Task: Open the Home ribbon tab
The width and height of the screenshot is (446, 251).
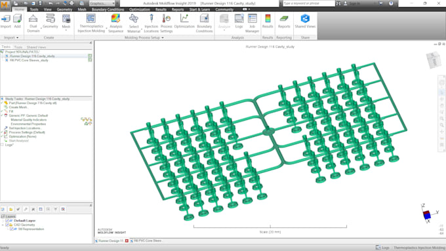Action: (19, 9)
